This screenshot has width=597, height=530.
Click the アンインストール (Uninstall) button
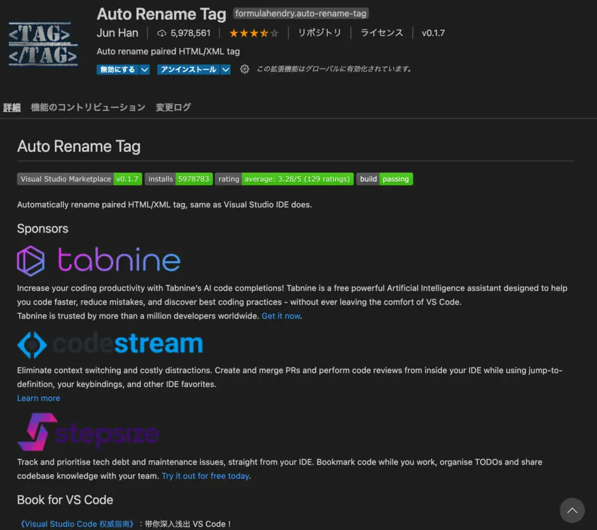pos(188,69)
